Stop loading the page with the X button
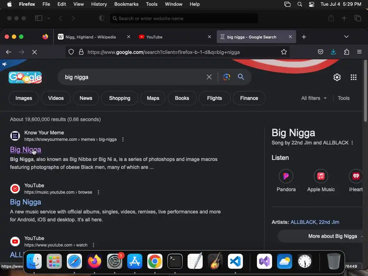 coord(34,52)
